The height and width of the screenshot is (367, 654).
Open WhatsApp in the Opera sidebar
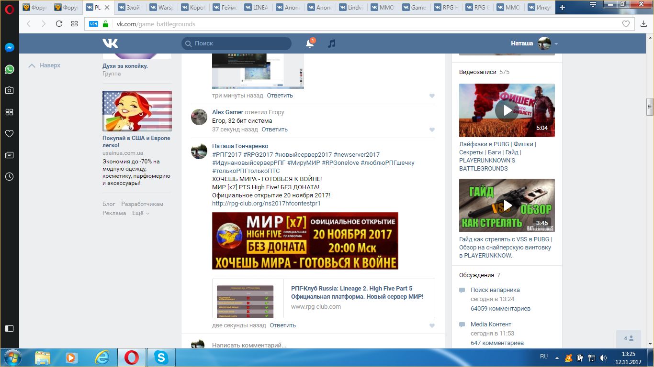point(9,69)
